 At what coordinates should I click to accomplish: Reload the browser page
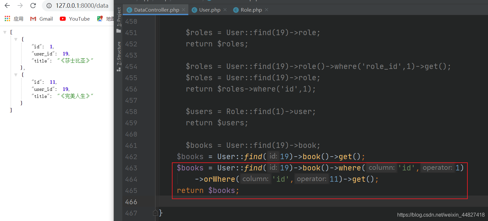tap(33, 5)
